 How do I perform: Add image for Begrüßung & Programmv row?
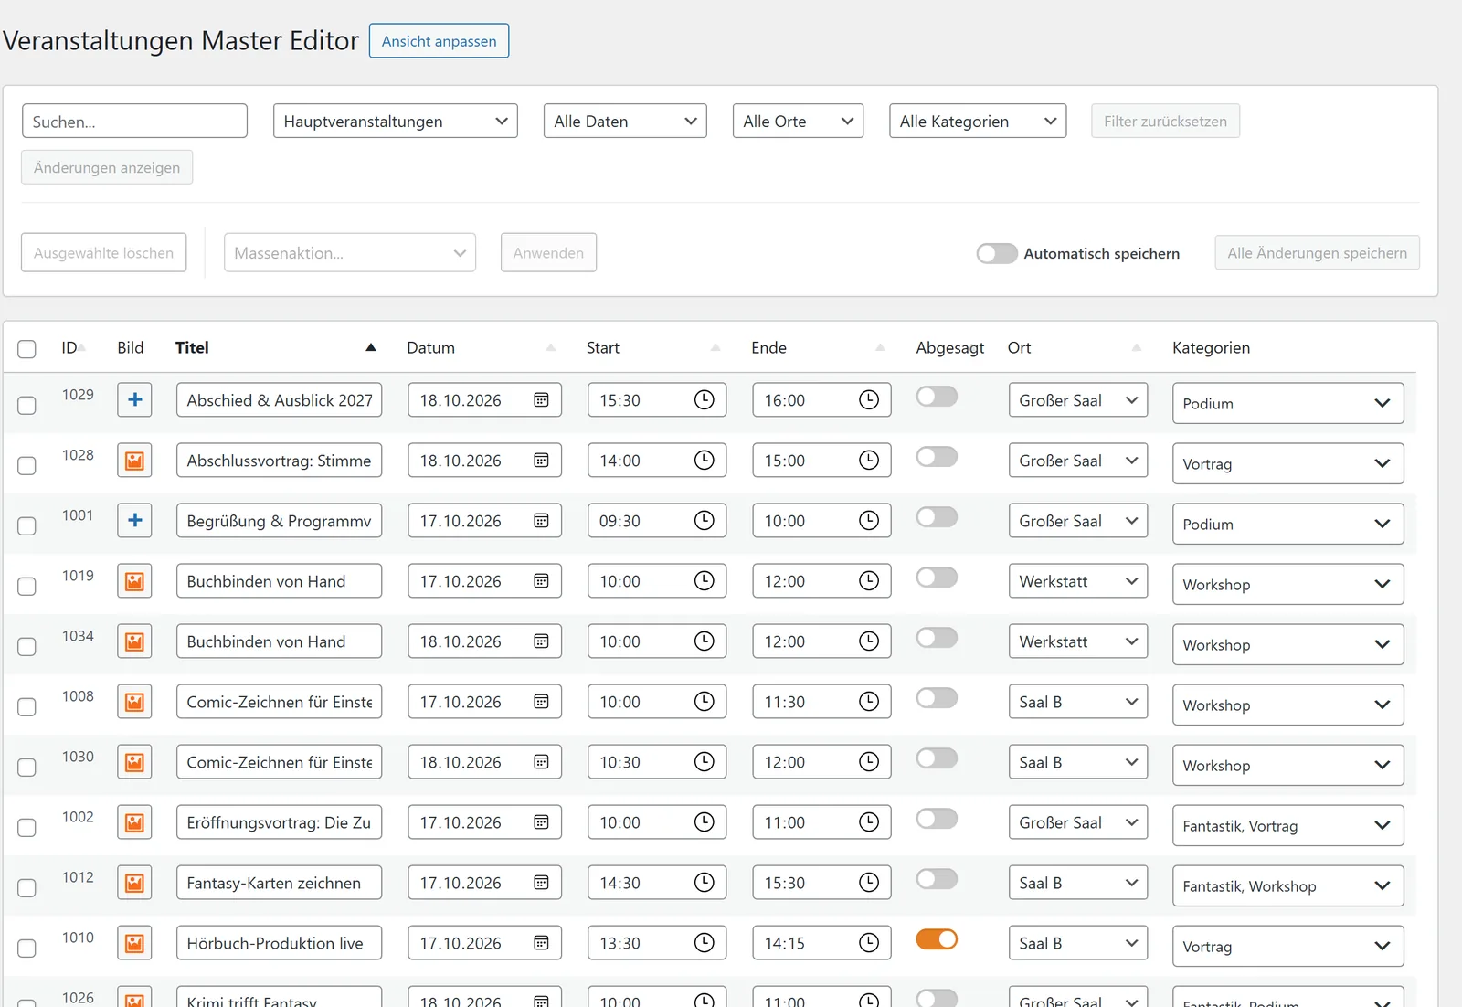pos(134,520)
